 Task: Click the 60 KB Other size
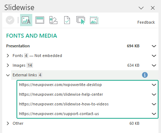(134, 123)
